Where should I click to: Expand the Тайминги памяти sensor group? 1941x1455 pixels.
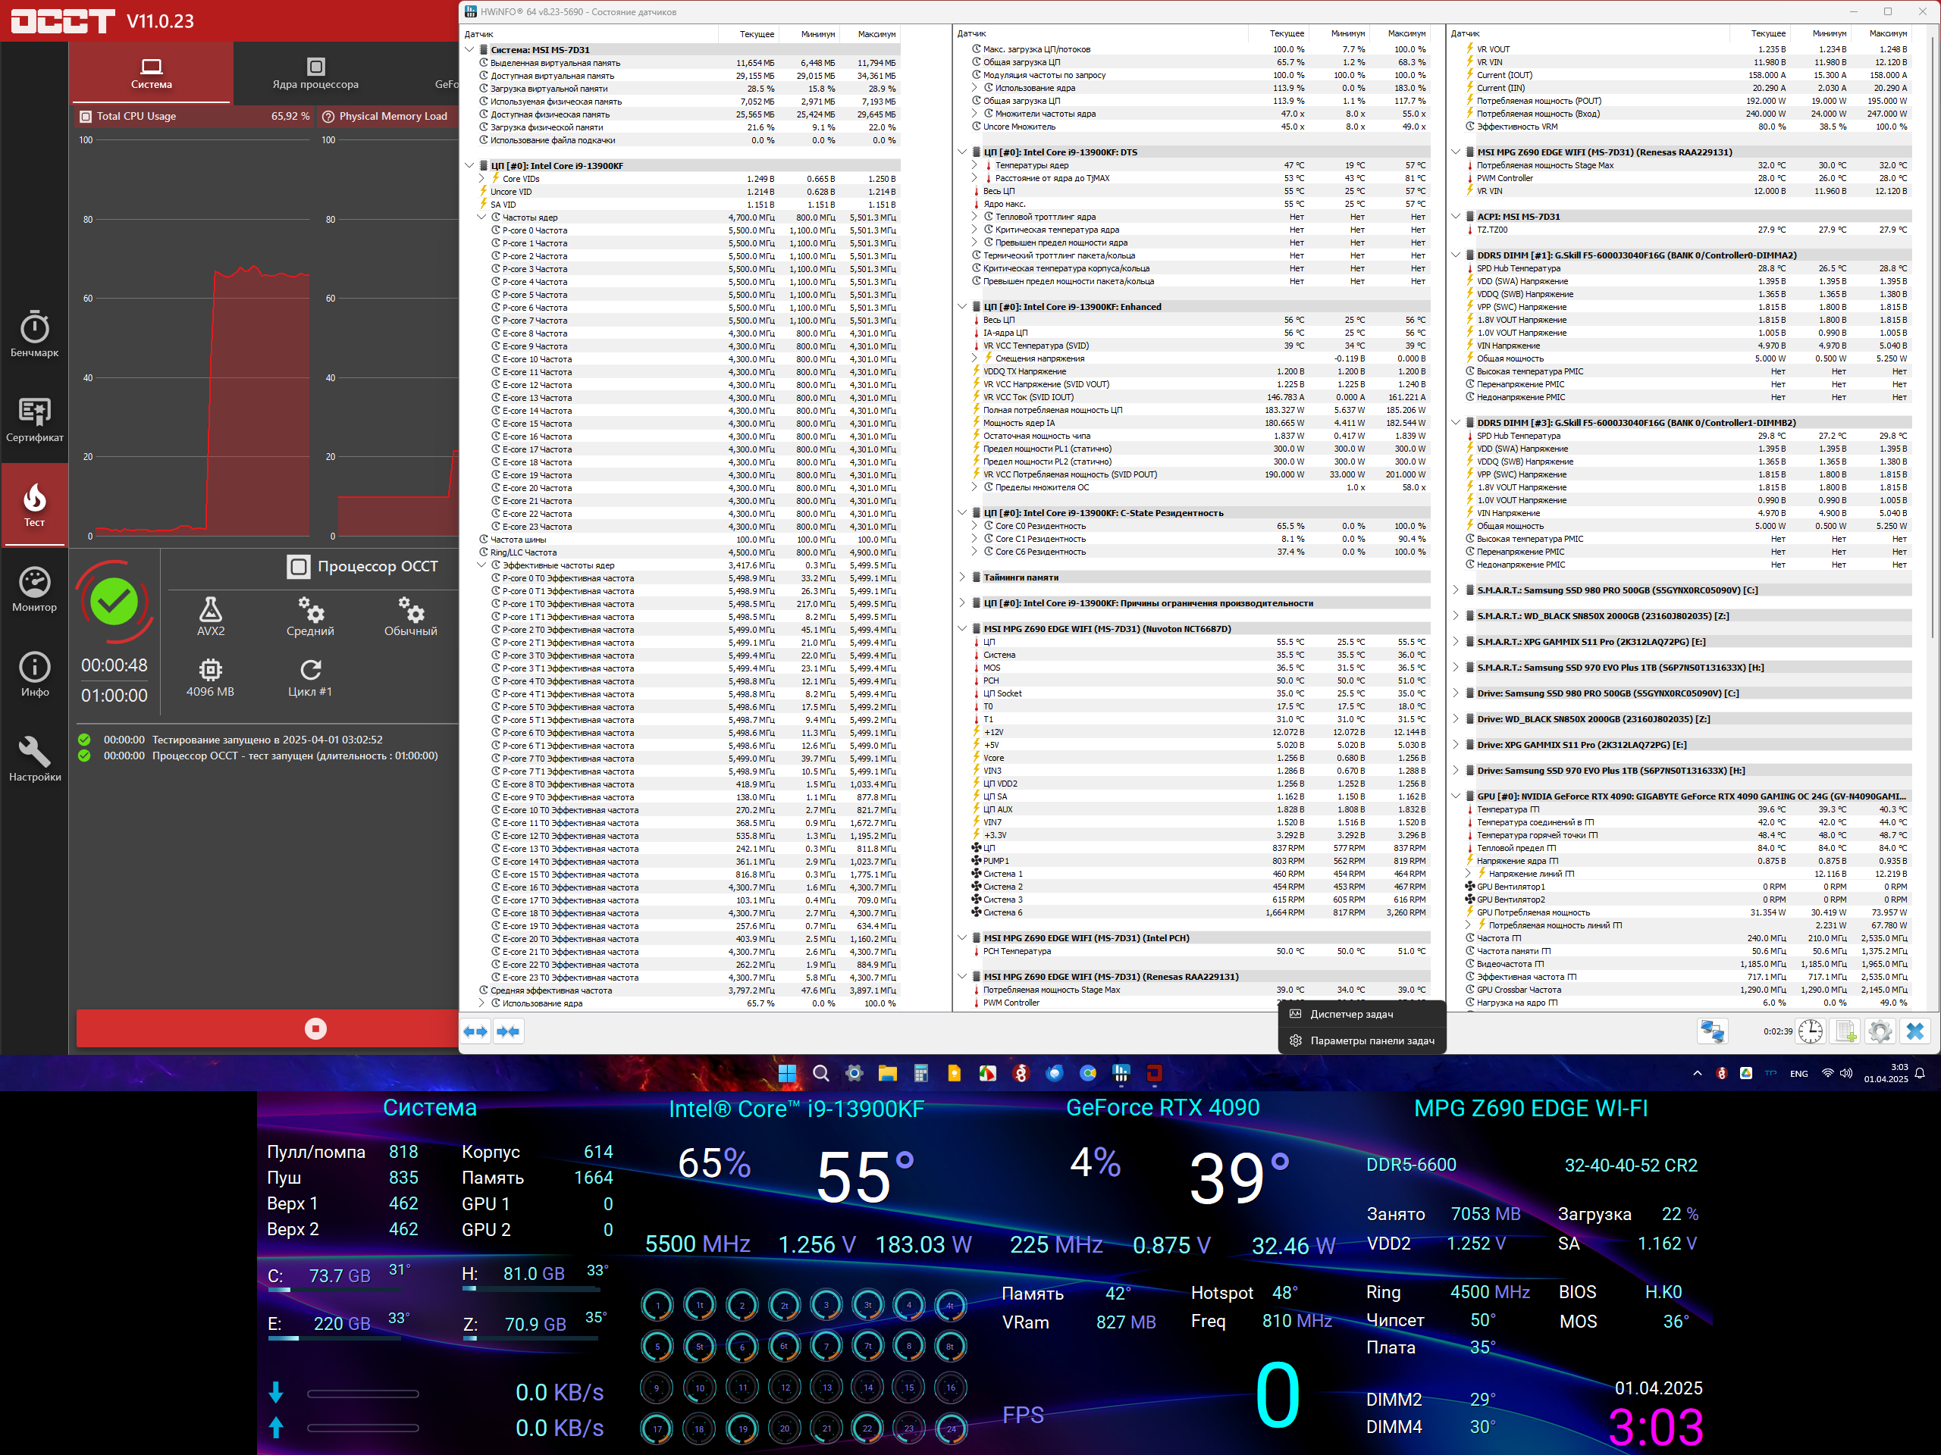pos(963,577)
